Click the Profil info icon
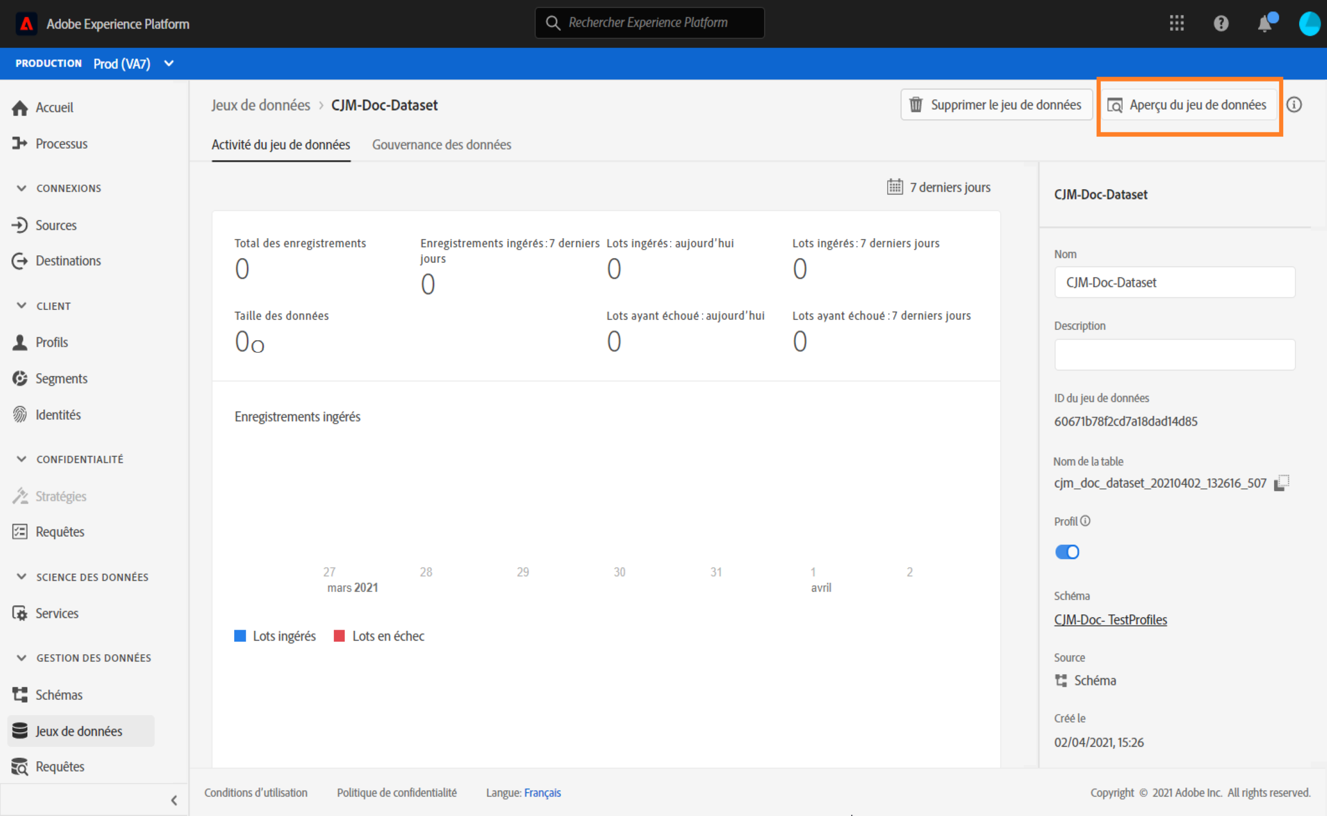The width and height of the screenshot is (1327, 816). tap(1085, 521)
